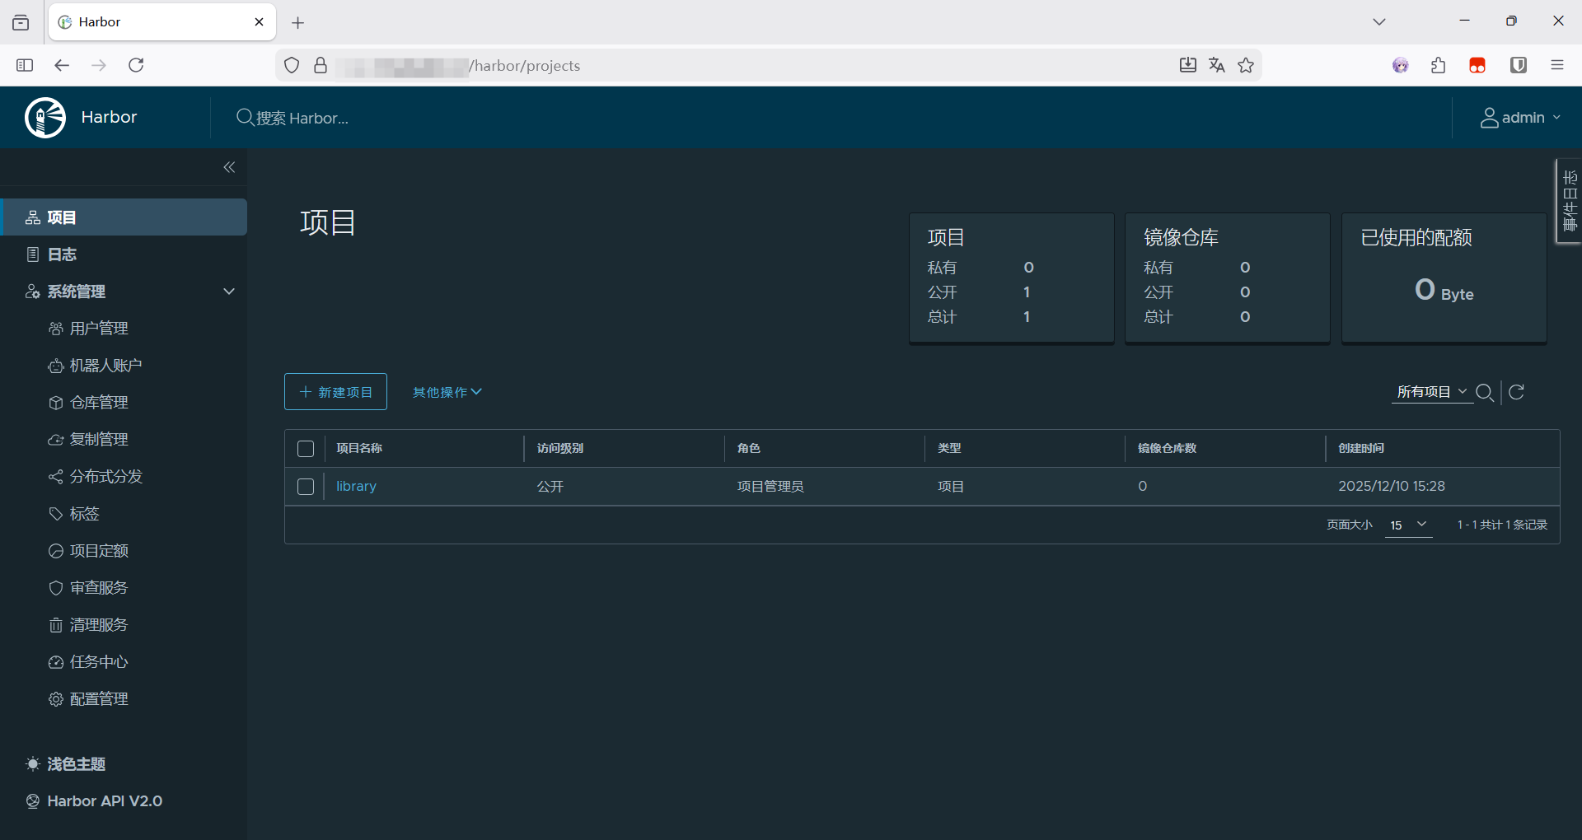This screenshot has width=1582, height=840.
Task: Bookmark this page with star icon
Action: tap(1246, 65)
